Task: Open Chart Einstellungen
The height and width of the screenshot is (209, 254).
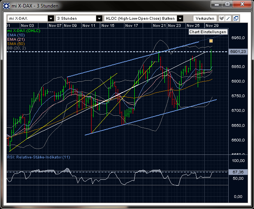Action: pyautogui.click(x=208, y=32)
